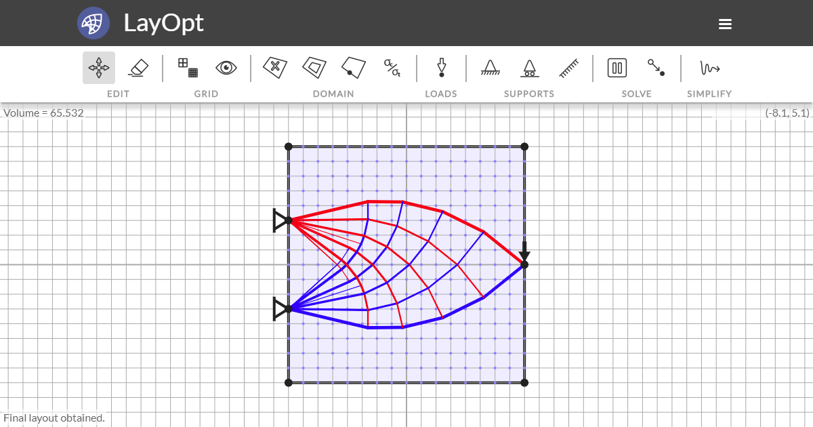Select the modify domain tool
Image resolution: width=813 pixels, height=427 pixels.
click(314, 68)
